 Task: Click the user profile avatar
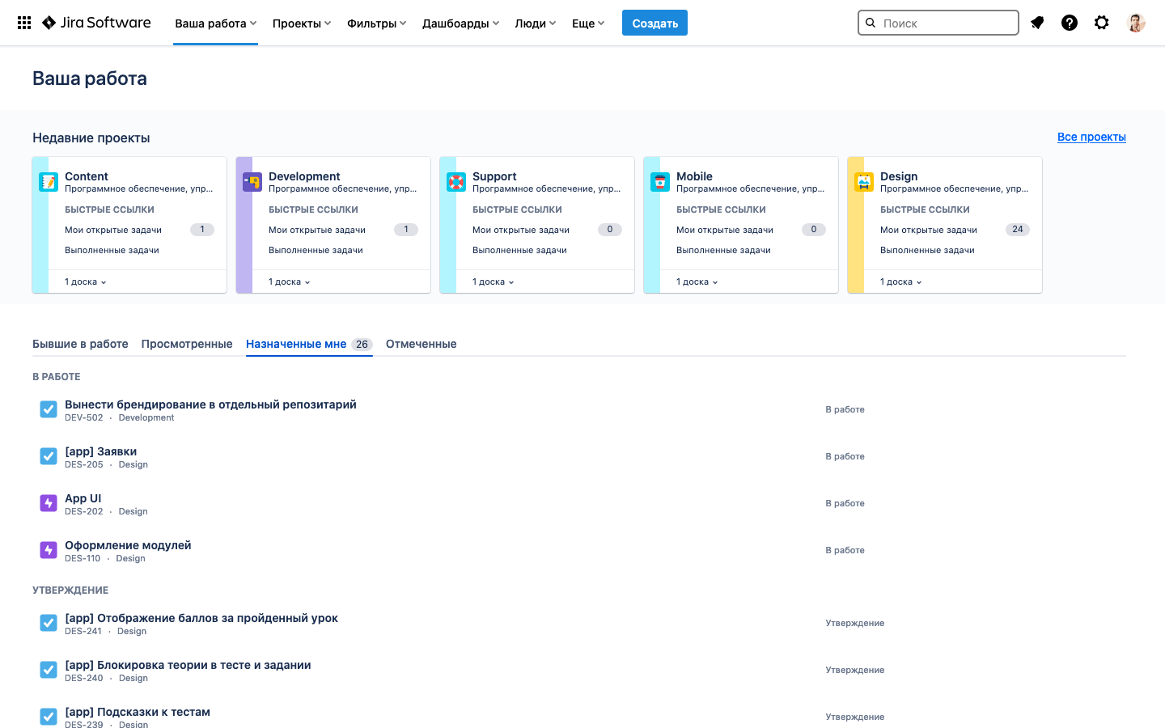(x=1136, y=23)
